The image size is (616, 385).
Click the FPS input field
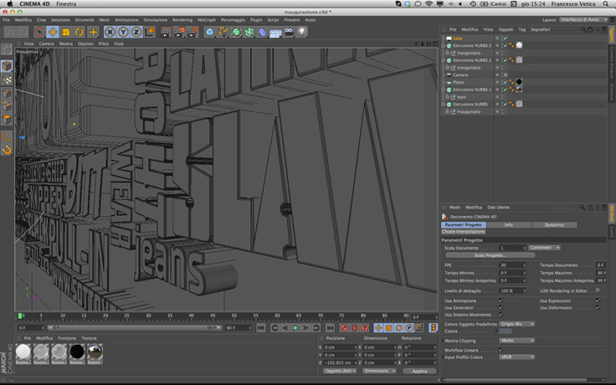(x=512, y=265)
